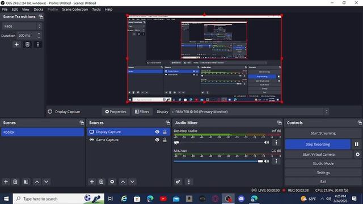Hide the Display Capture source
This screenshot has height=204, width=363.
pyautogui.click(x=157, y=132)
